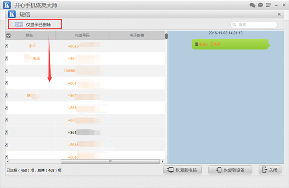Click into the 搜索 search field
The width and height of the screenshot is (289, 188).
pyautogui.click(x=254, y=25)
